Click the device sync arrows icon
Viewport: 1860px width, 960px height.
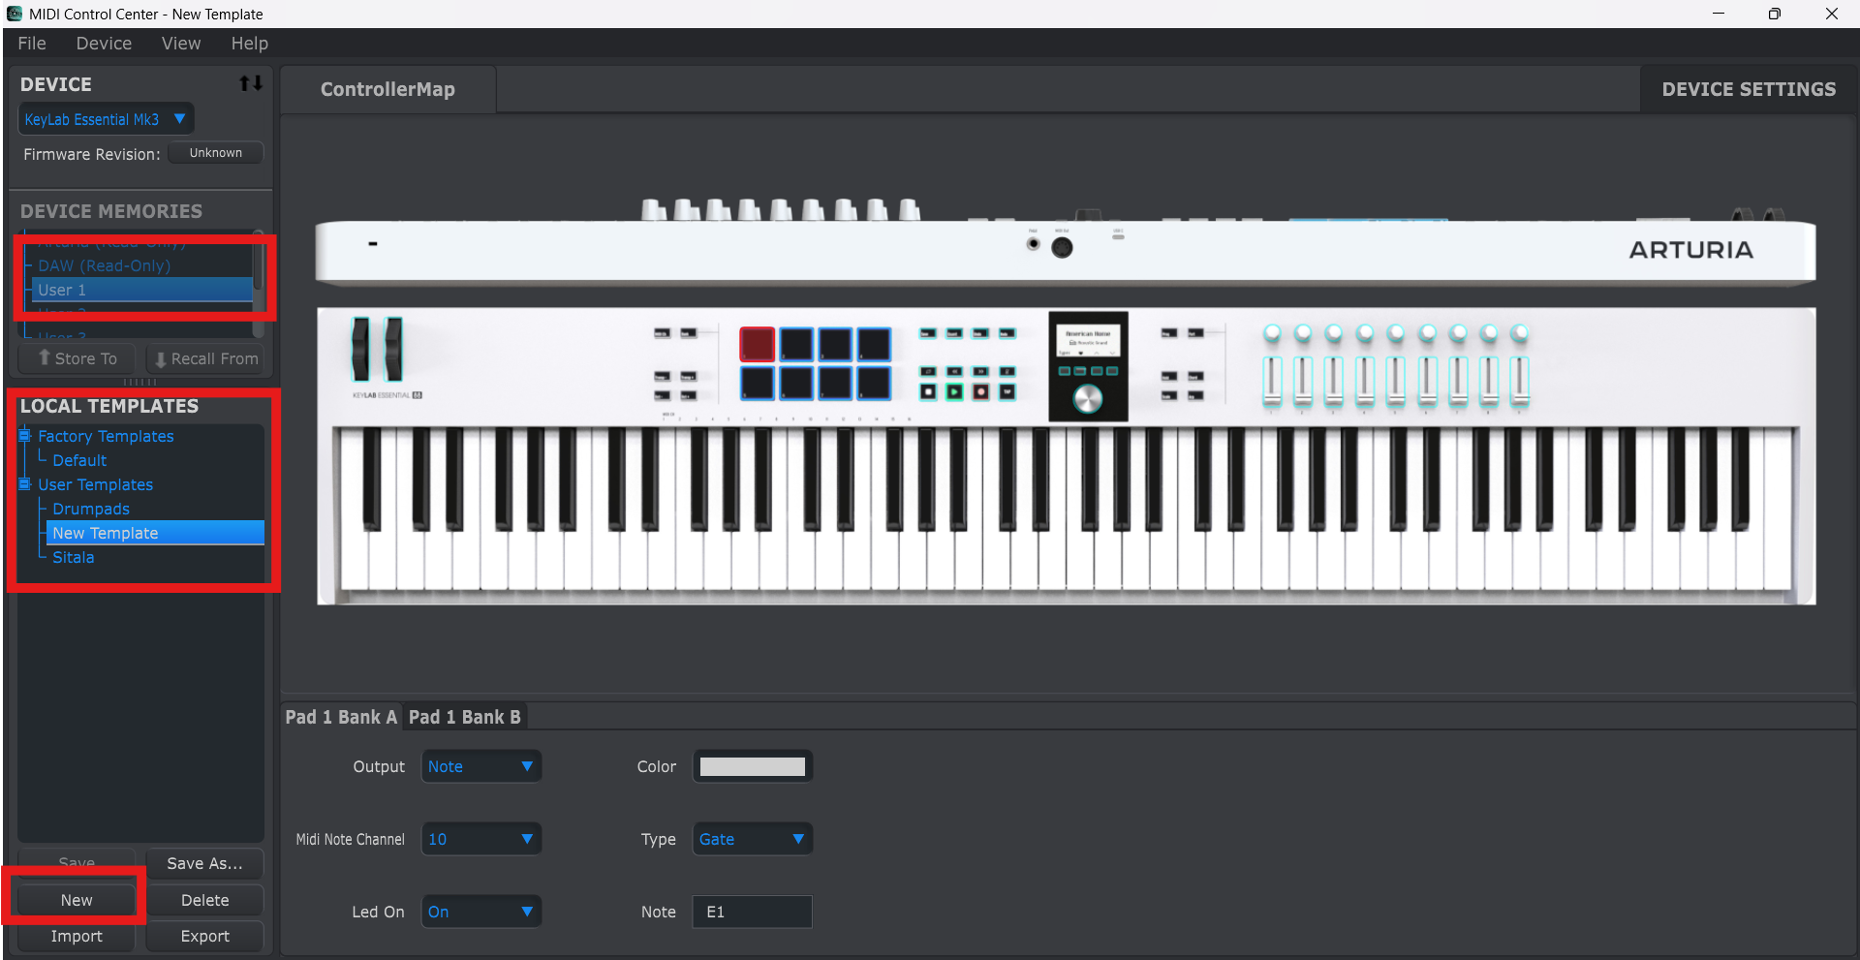[251, 84]
